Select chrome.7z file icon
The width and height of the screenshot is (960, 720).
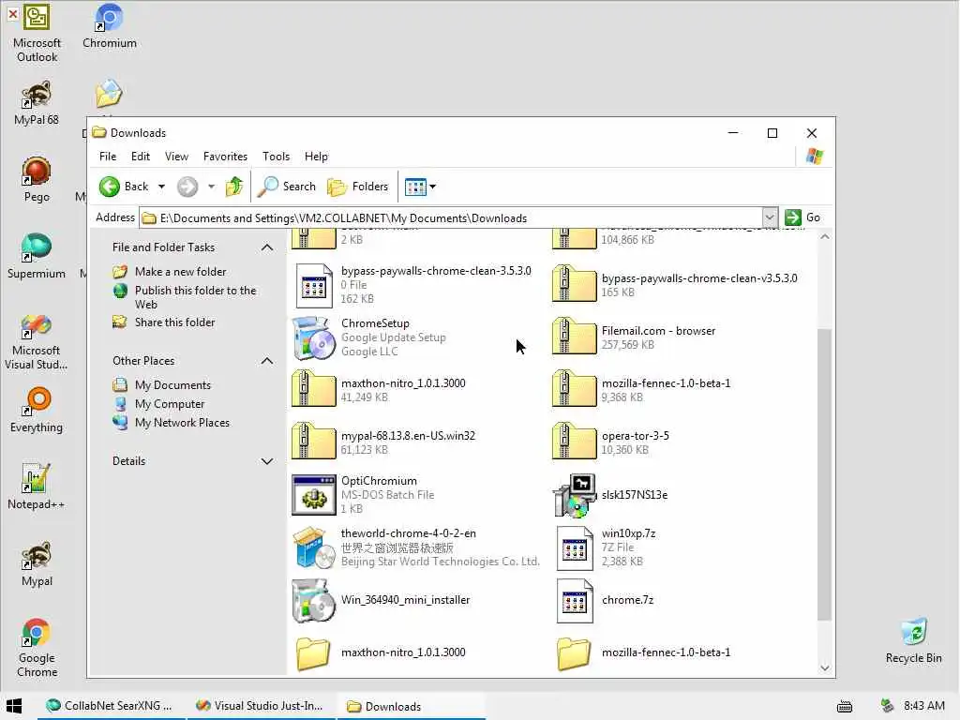[575, 600]
